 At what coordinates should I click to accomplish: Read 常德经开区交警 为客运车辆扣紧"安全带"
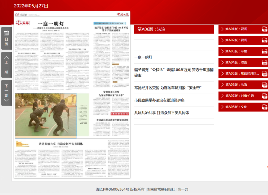click(168, 88)
